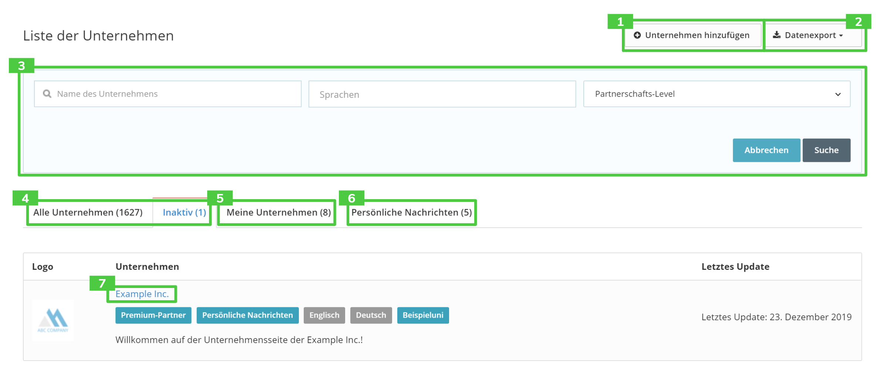Viewport: 876px width, 375px height.
Task: Click the Abbrechen button
Action: [x=766, y=150]
